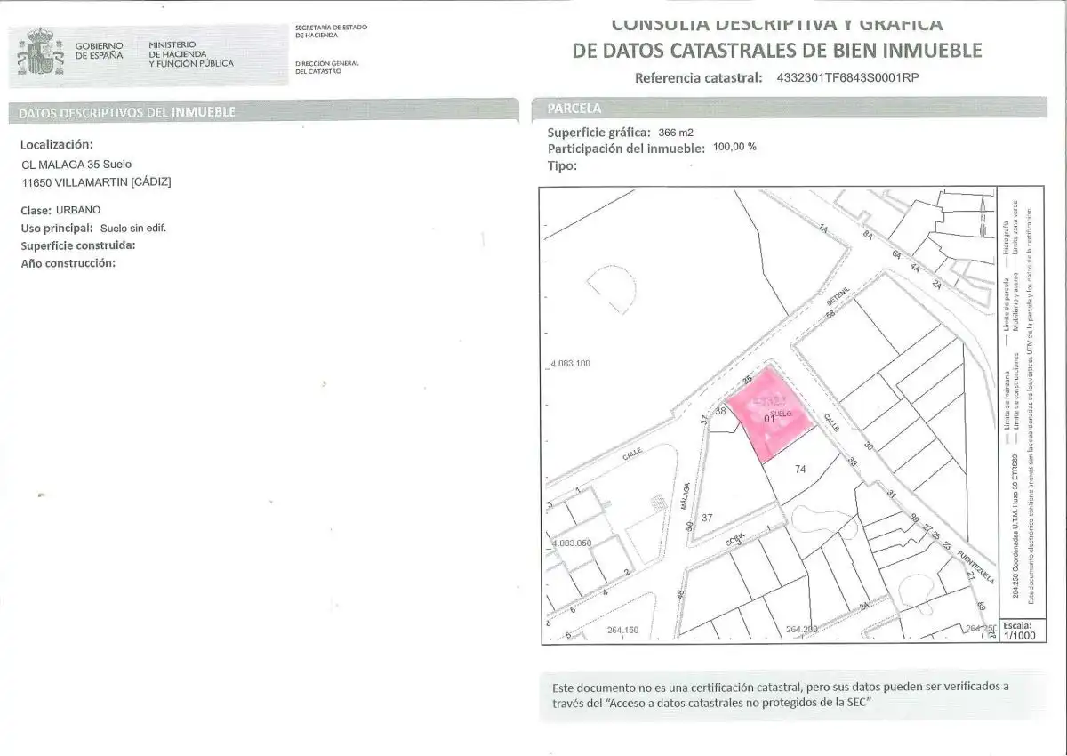Select address 'CL MALAGA 35 Suelo'
The width and height of the screenshot is (1067, 756).
point(76,165)
